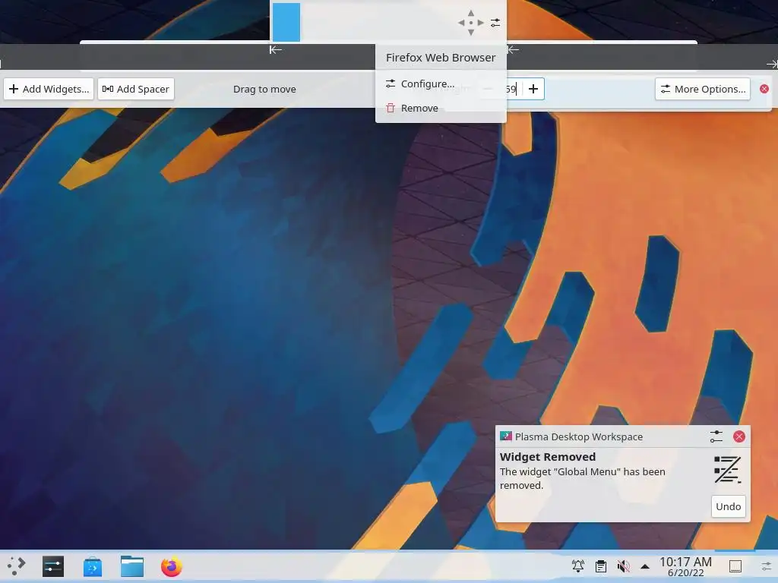Image resolution: width=778 pixels, height=583 pixels.
Task: Click the edit mode sliders icon at the taskbar end
Action: coord(767,566)
